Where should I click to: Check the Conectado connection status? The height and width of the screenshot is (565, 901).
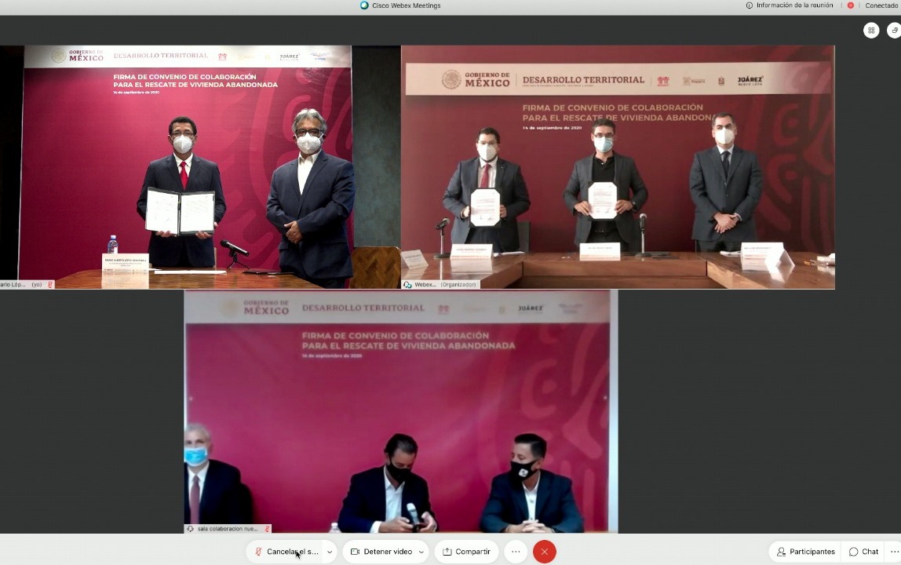[881, 5]
